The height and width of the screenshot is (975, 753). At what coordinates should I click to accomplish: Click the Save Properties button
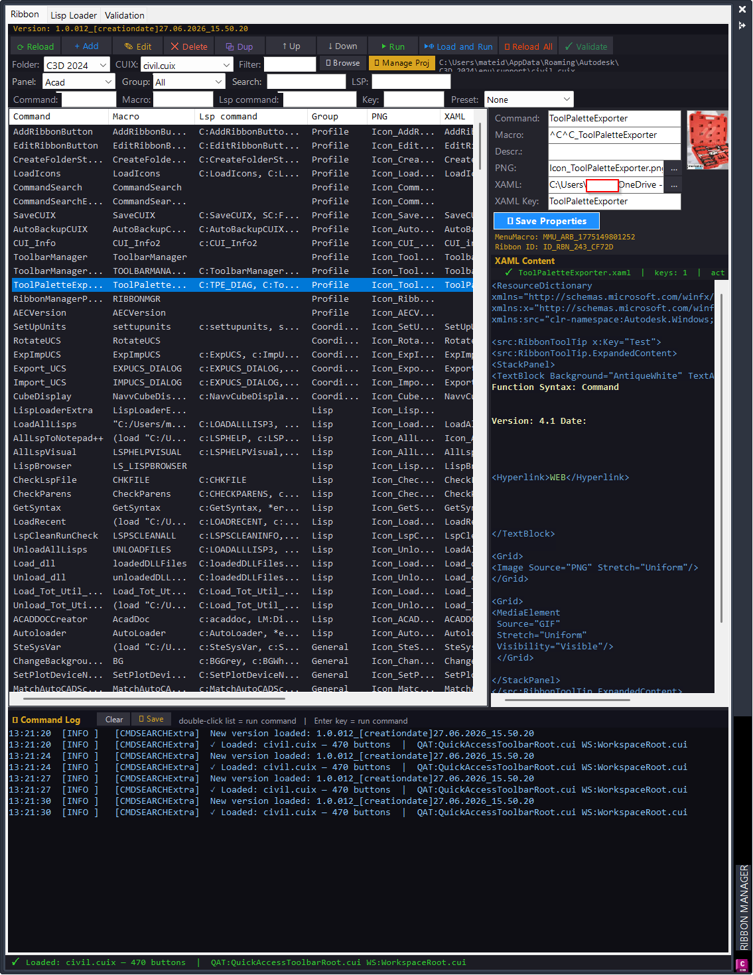coord(547,221)
